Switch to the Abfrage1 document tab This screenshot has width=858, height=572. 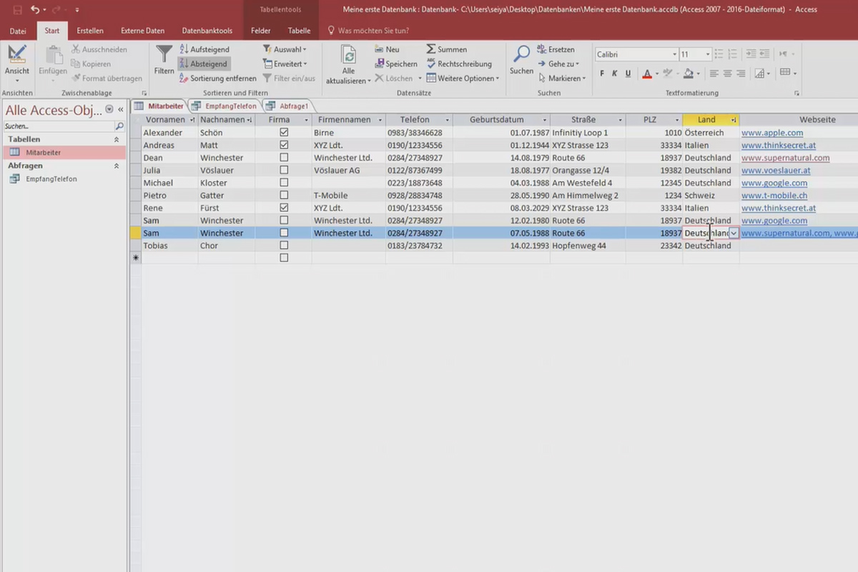(x=287, y=106)
